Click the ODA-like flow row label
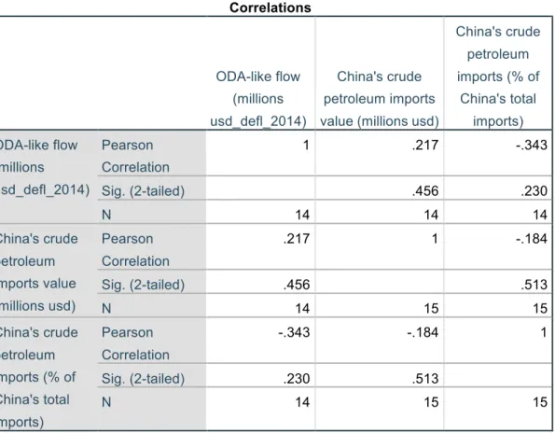The image size is (555, 433). pos(43,167)
